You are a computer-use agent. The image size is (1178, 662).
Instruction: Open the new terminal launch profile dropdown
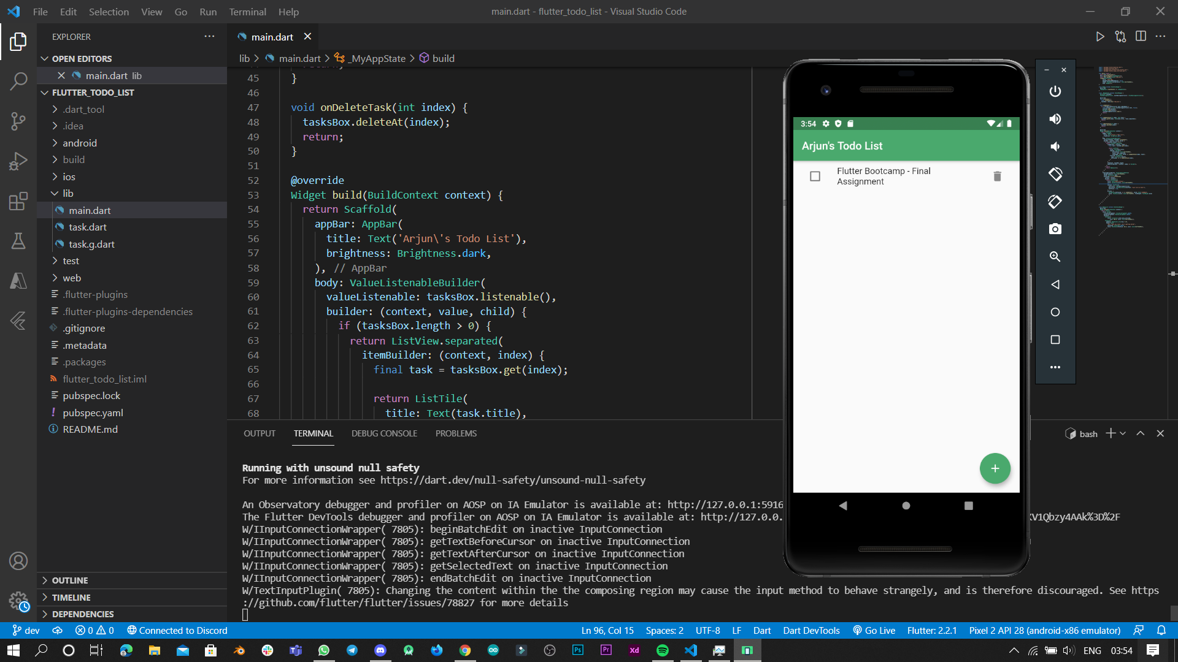tap(1123, 433)
